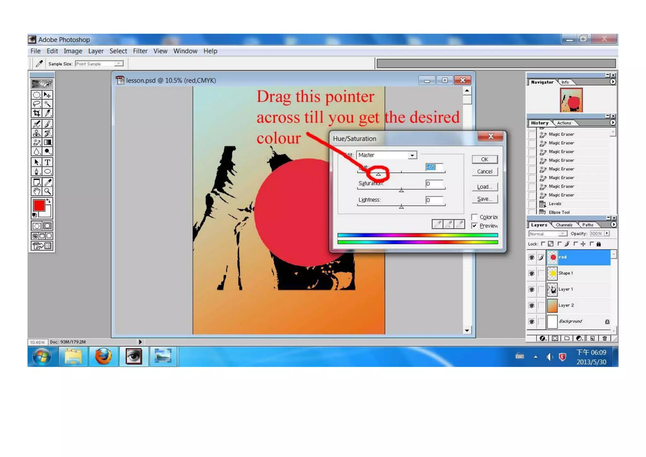Image resolution: width=646 pixels, height=457 pixels.
Task: Add a layer style from Layers panel
Action: tap(542, 338)
